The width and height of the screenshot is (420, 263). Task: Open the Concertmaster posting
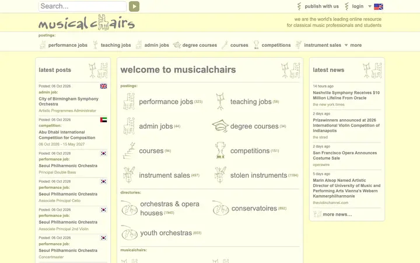click(51, 257)
